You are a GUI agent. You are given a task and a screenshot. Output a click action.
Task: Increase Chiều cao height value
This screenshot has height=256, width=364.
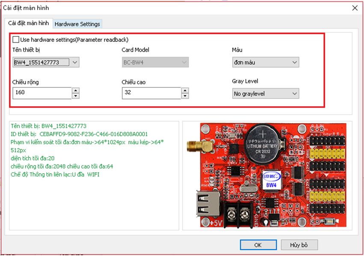pyautogui.click(x=185, y=90)
